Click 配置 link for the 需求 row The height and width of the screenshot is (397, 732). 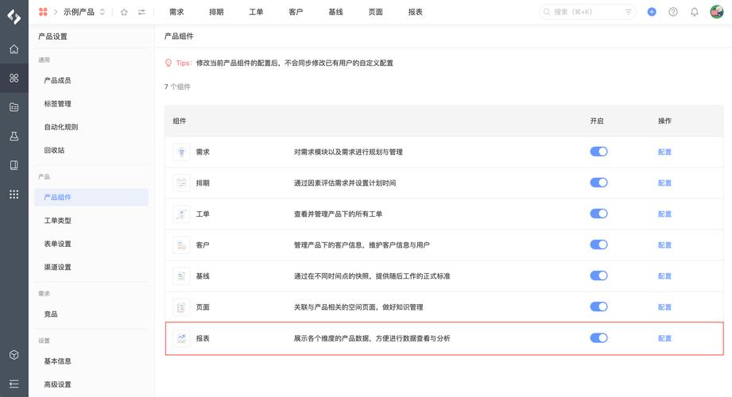664,152
